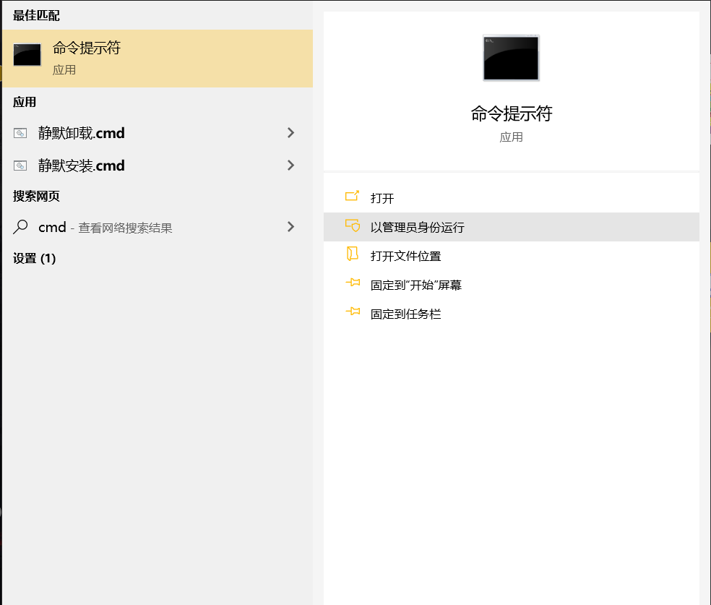Viewport: 711px width, 605px height.
Task: Click the shield icon for run as administrator
Action: 353,226
